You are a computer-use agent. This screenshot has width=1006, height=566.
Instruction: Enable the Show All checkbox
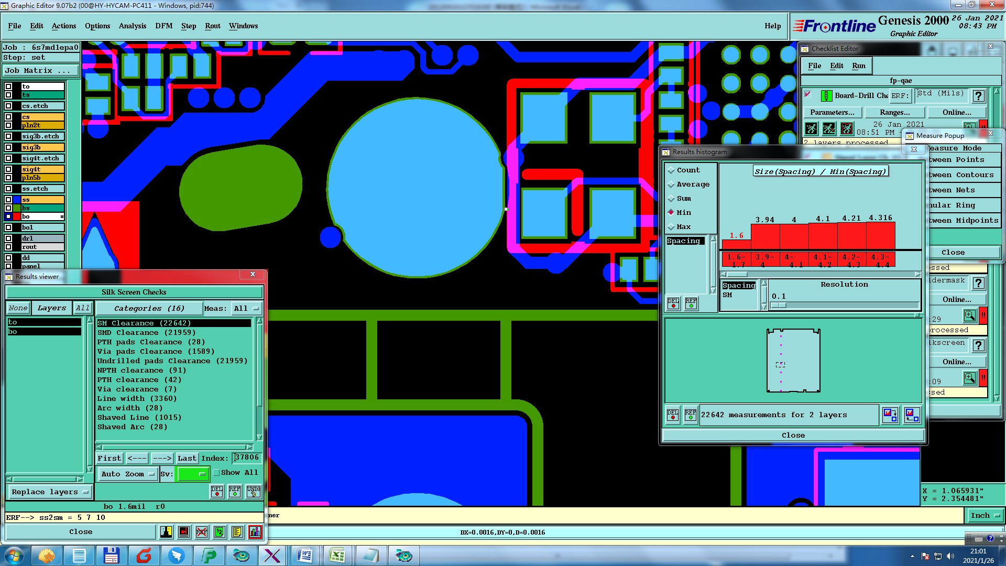[x=216, y=473]
